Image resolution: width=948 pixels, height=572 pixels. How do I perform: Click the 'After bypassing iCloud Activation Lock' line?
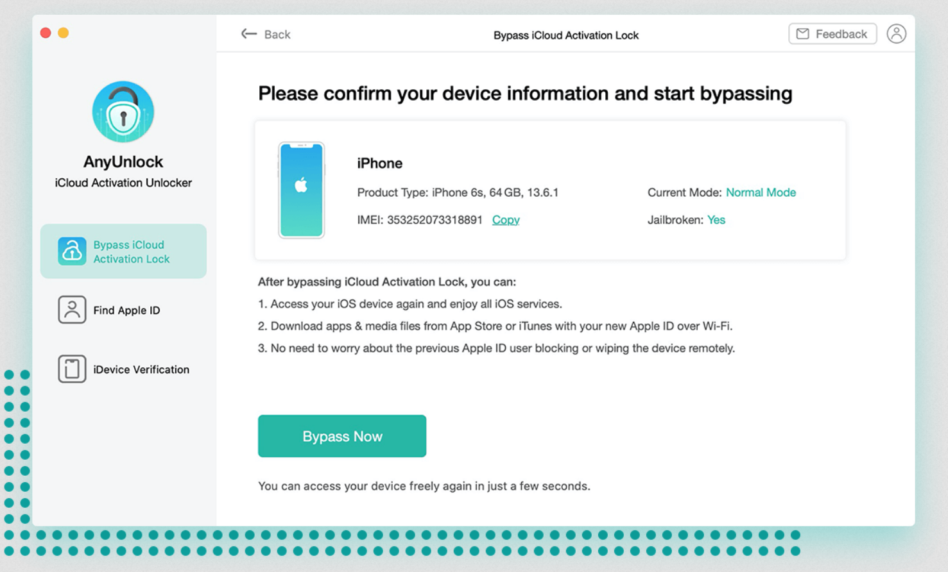click(x=387, y=282)
